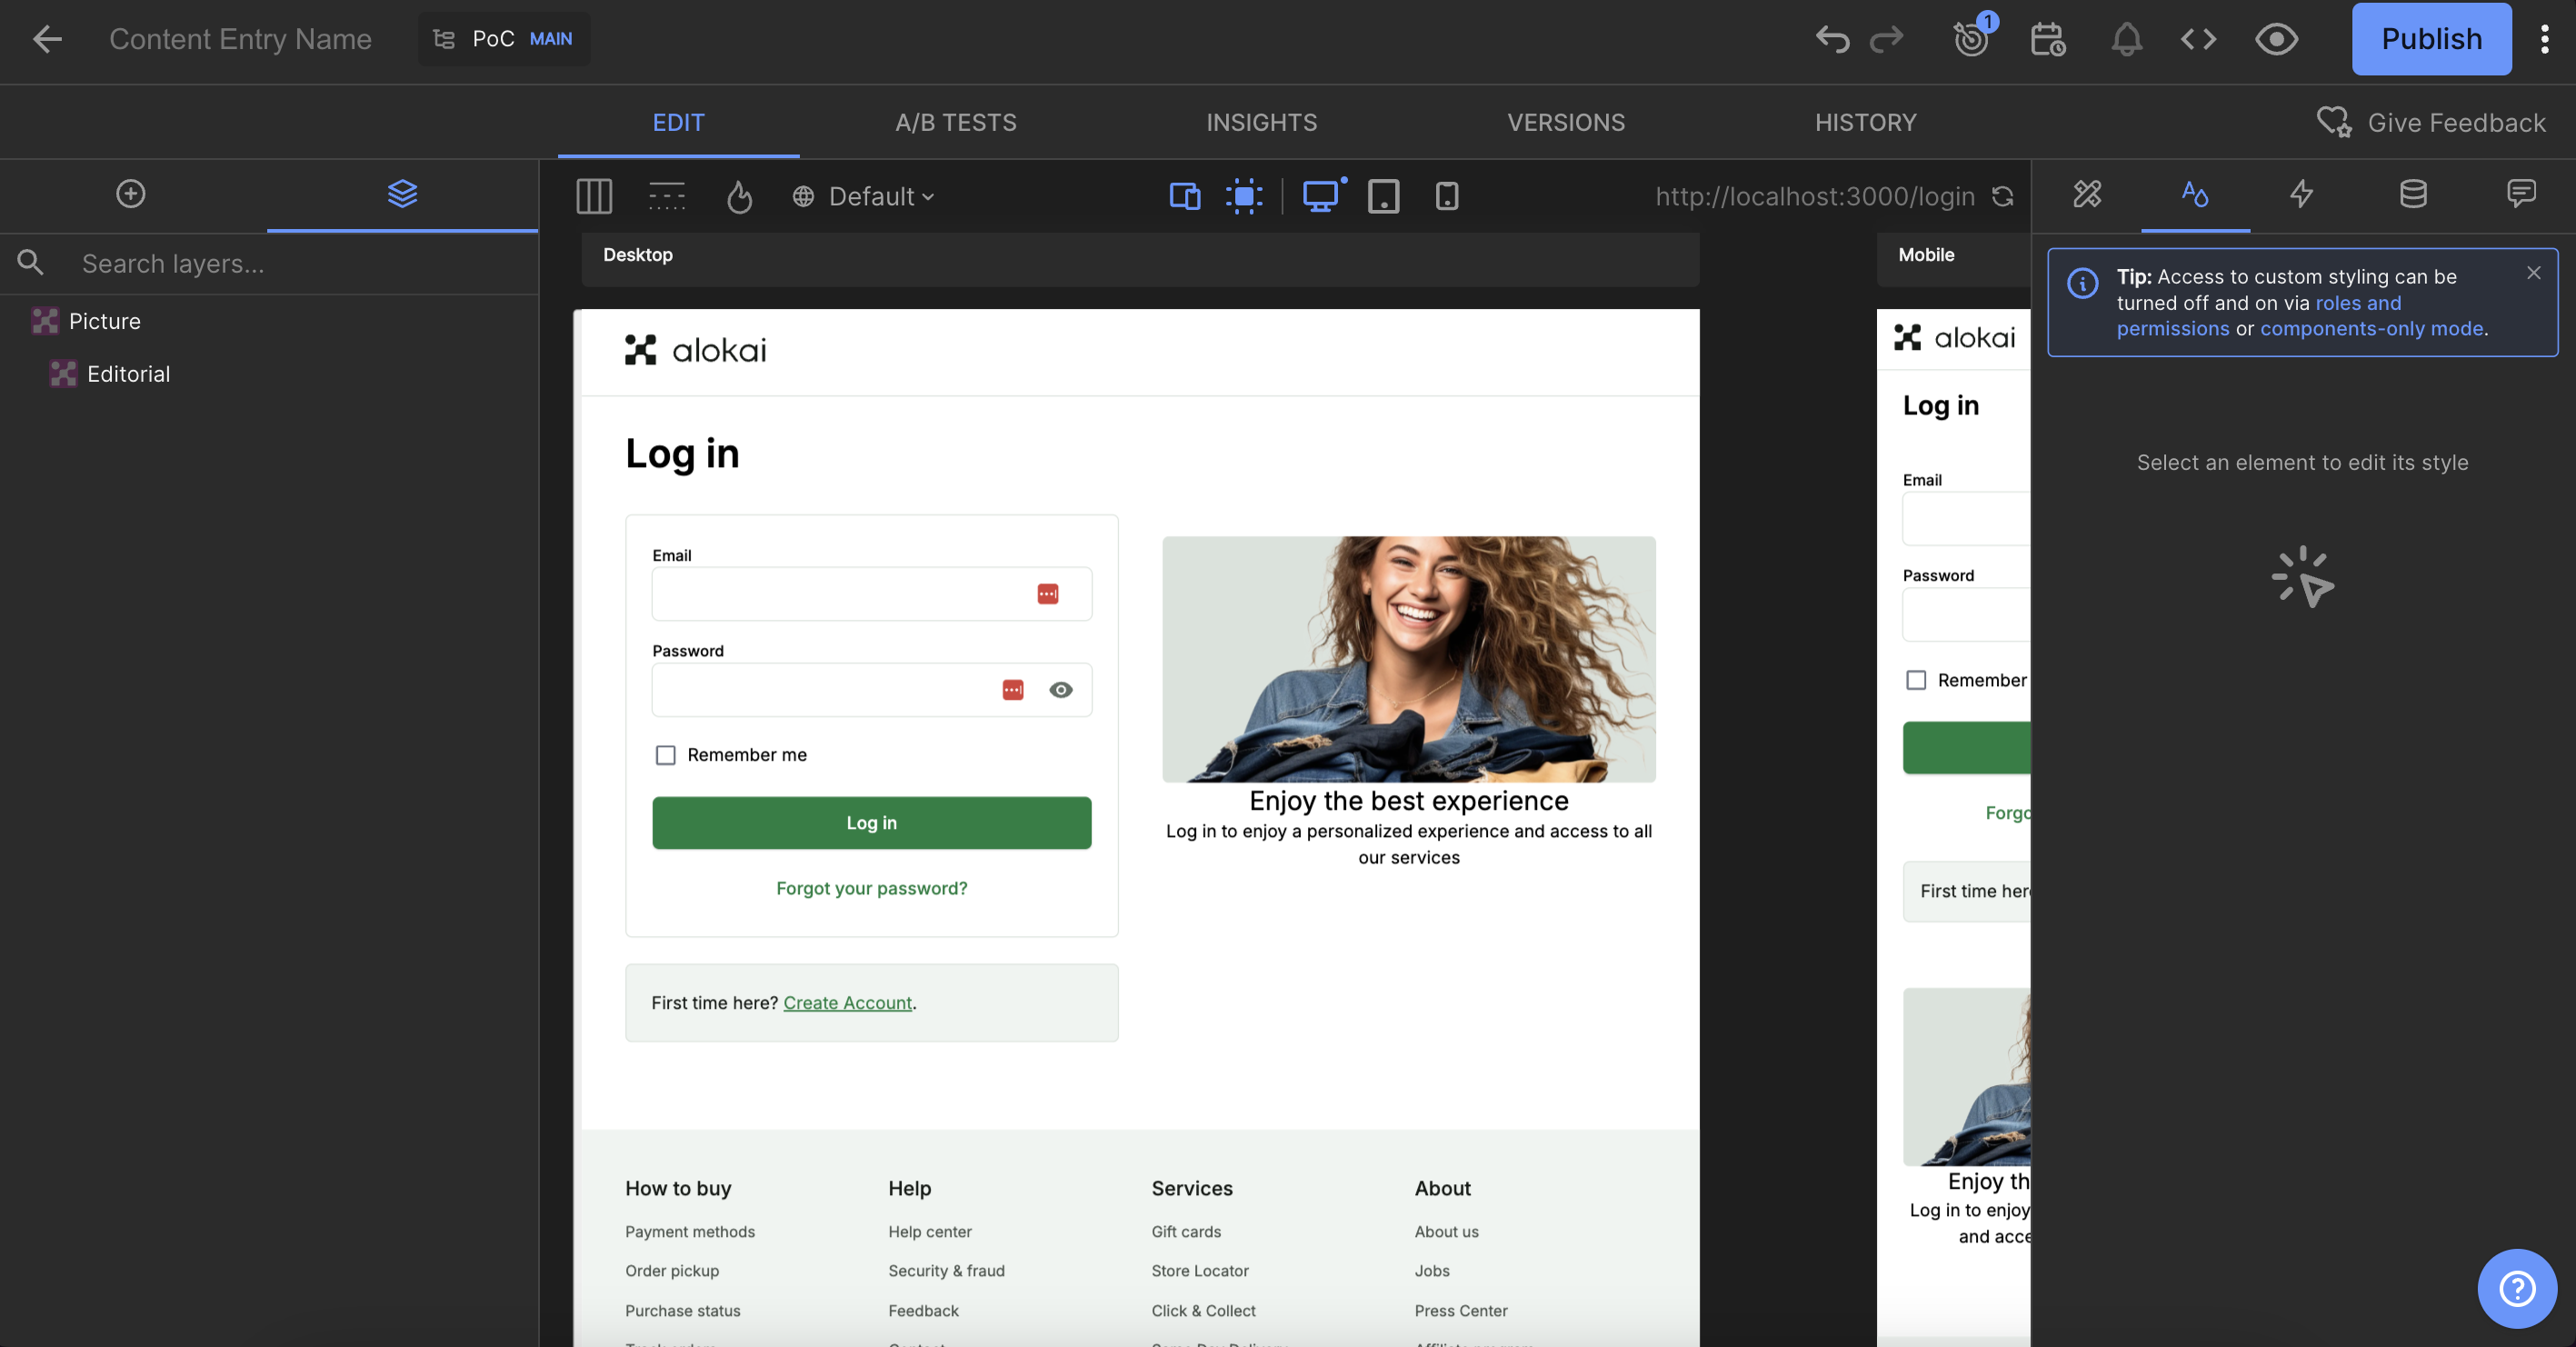This screenshot has height=1347, width=2576.
Task: Select the mobile phone preview icon
Action: click(x=1446, y=196)
